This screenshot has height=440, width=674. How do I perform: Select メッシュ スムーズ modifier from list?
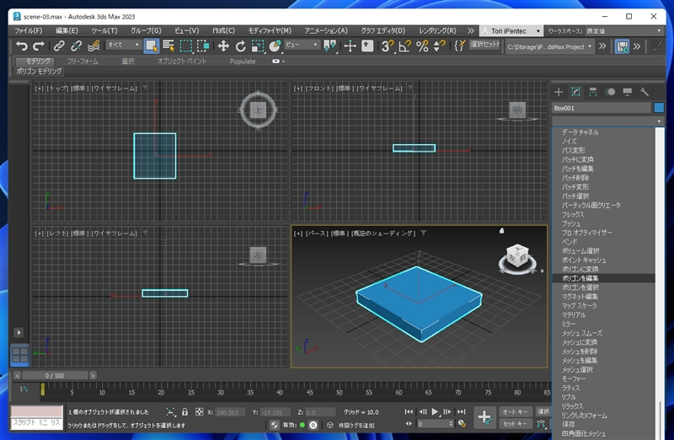click(603, 333)
